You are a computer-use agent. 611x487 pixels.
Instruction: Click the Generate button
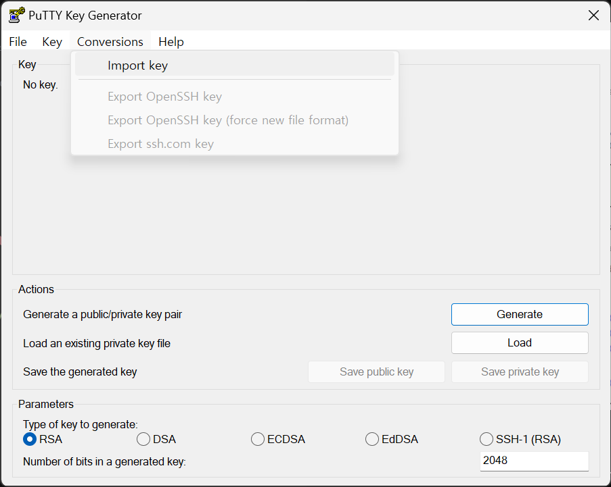click(x=520, y=314)
